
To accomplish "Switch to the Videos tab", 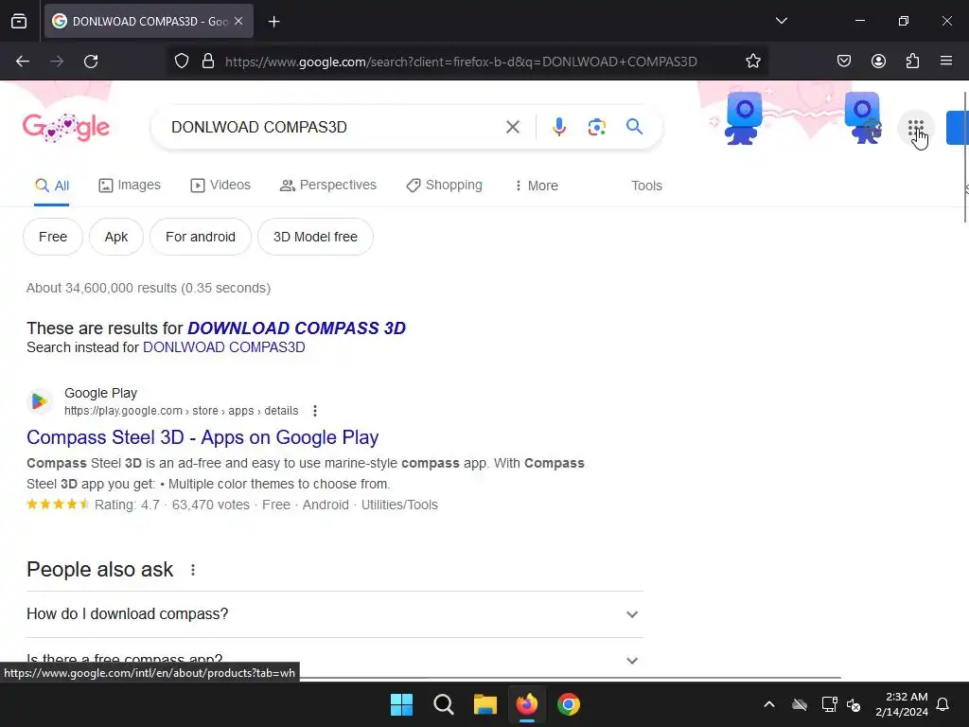I will tap(220, 186).
